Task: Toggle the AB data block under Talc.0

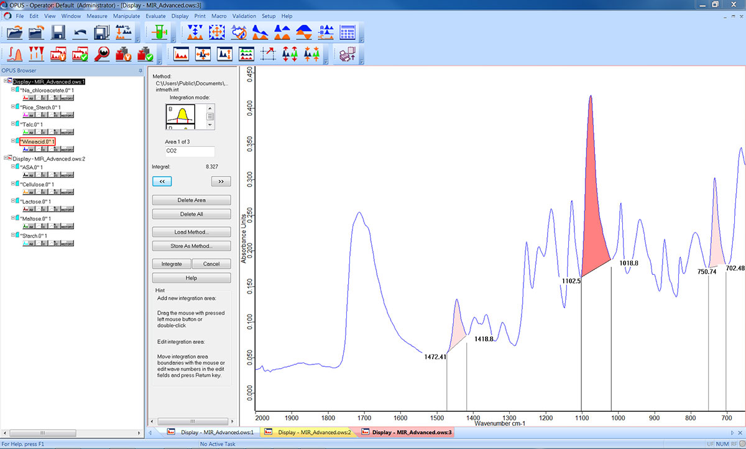Action: pyautogui.click(x=28, y=132)
